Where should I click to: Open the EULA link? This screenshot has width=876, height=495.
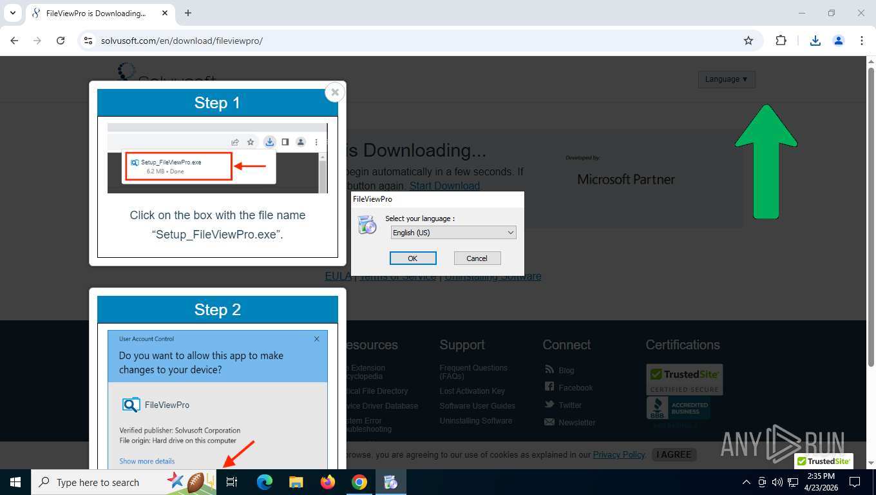(x=338, y=276)
